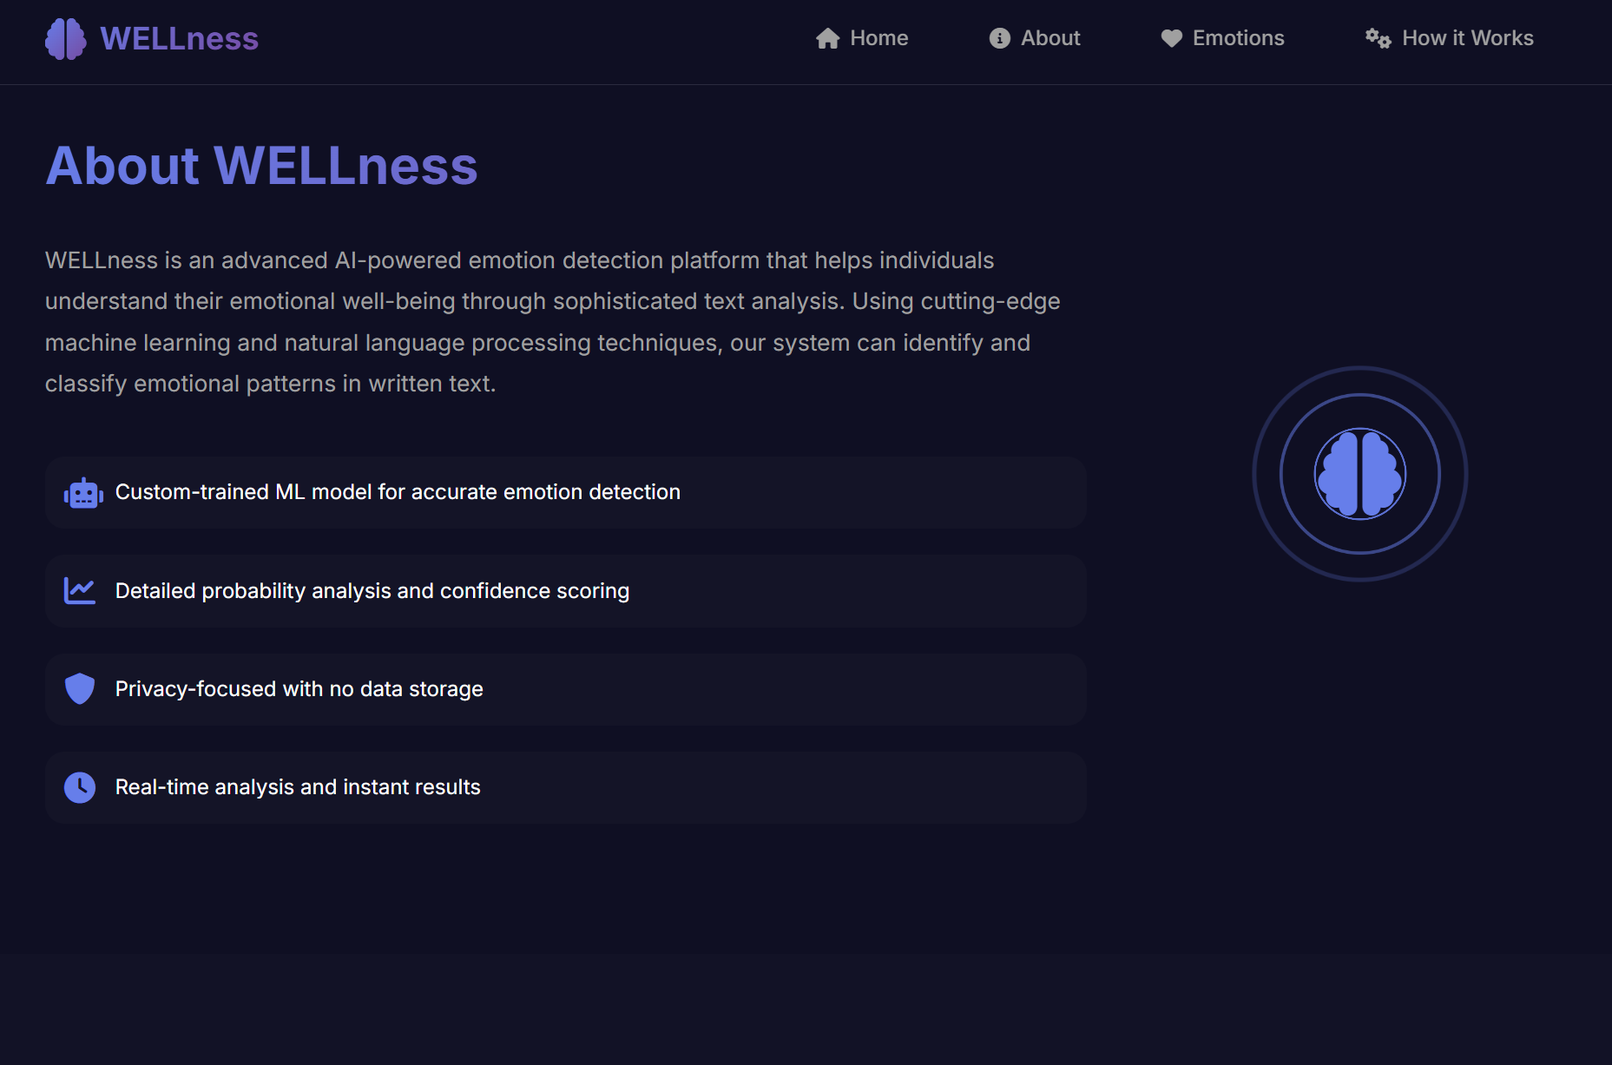Click the heart icon beside Emotions
Viewport: 1612px width, 1065px height.
click(1170, 37)
